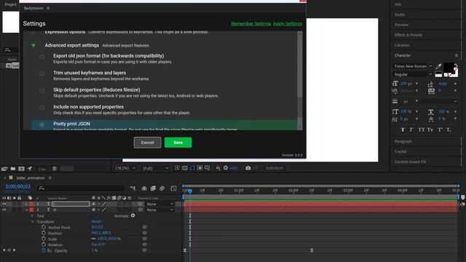This screenshot has height=262, width=466.
Task: Click the Animate add button circle icon
Action: (133, 215)
